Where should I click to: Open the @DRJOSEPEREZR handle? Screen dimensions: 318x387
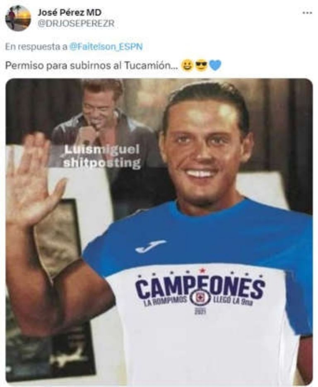[76, 24]
